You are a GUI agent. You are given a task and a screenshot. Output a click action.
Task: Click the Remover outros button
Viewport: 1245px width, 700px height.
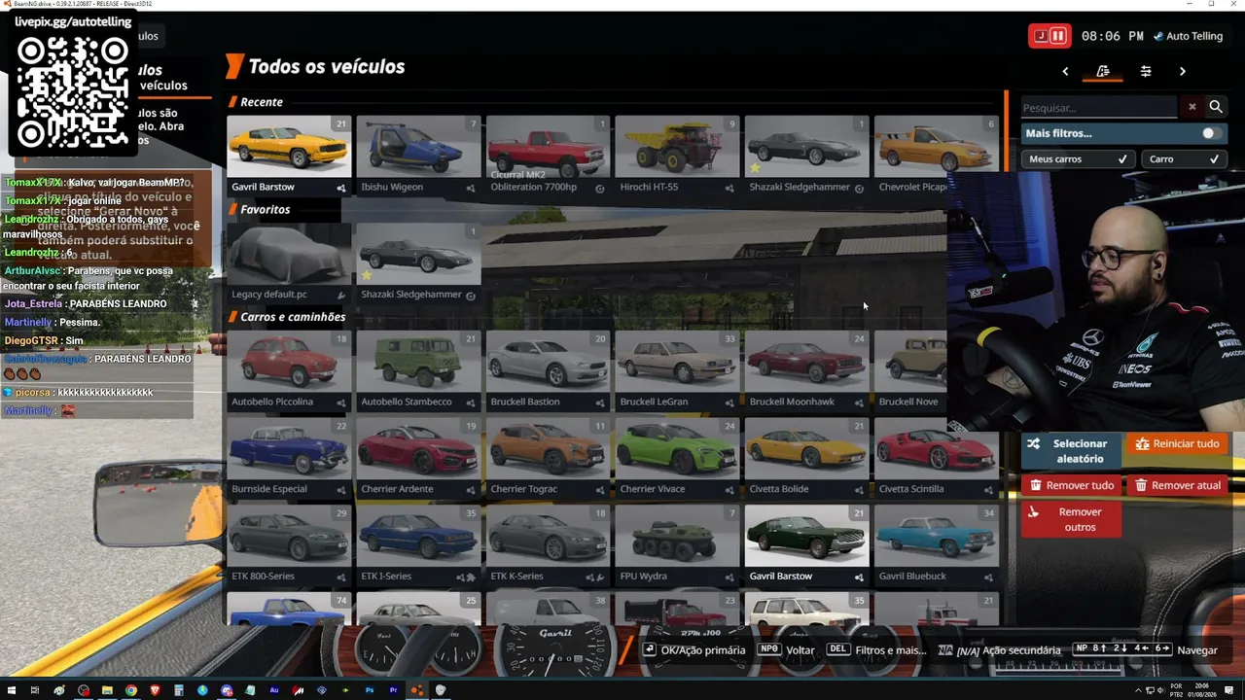(1070, 519)
